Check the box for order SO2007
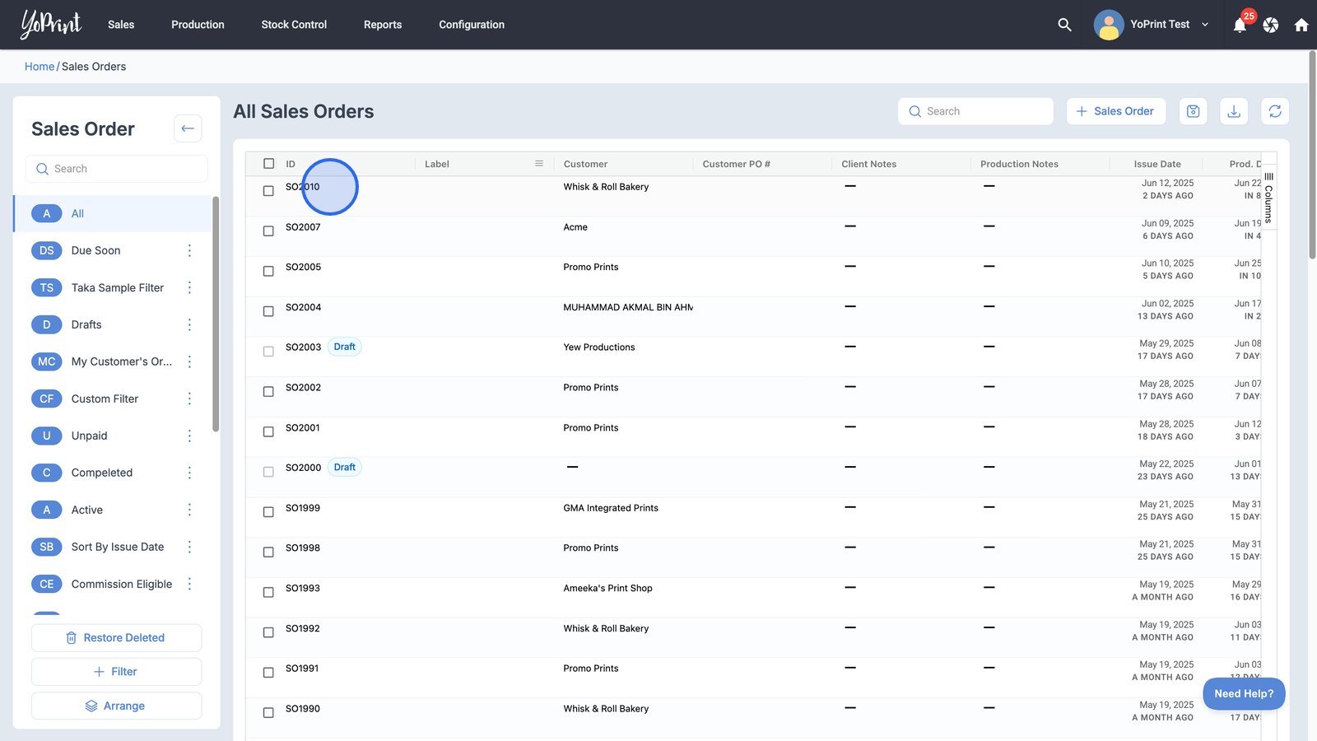 coord(268,231)
